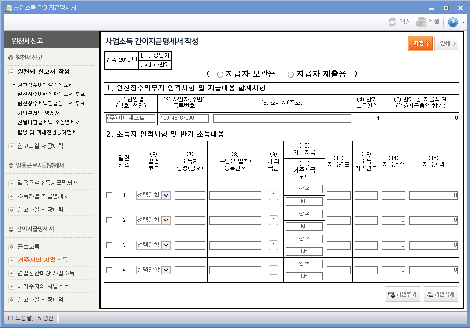Click the 소재지(주소) address input field
This screenshot has height=328, width=470.
[x=281, y=119]
